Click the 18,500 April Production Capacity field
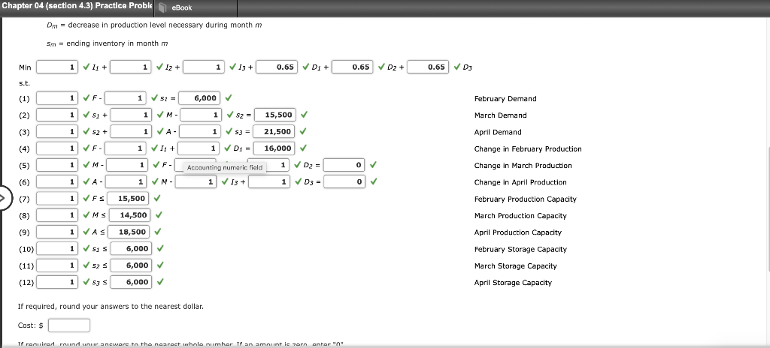 click(x=128, y=231)
